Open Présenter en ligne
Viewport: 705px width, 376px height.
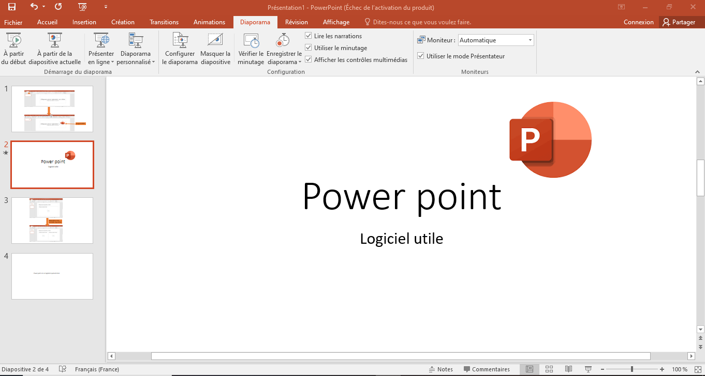[x=101, y=49]
